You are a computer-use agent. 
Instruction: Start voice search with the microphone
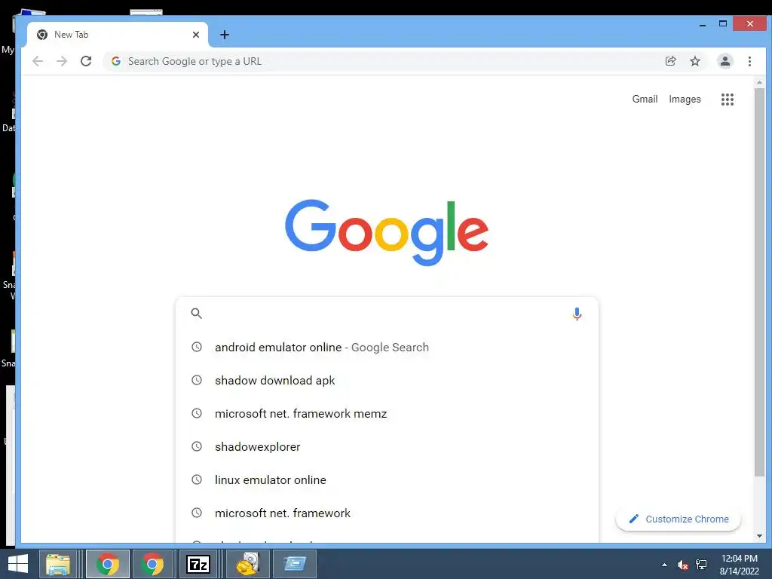click(577, 314)
